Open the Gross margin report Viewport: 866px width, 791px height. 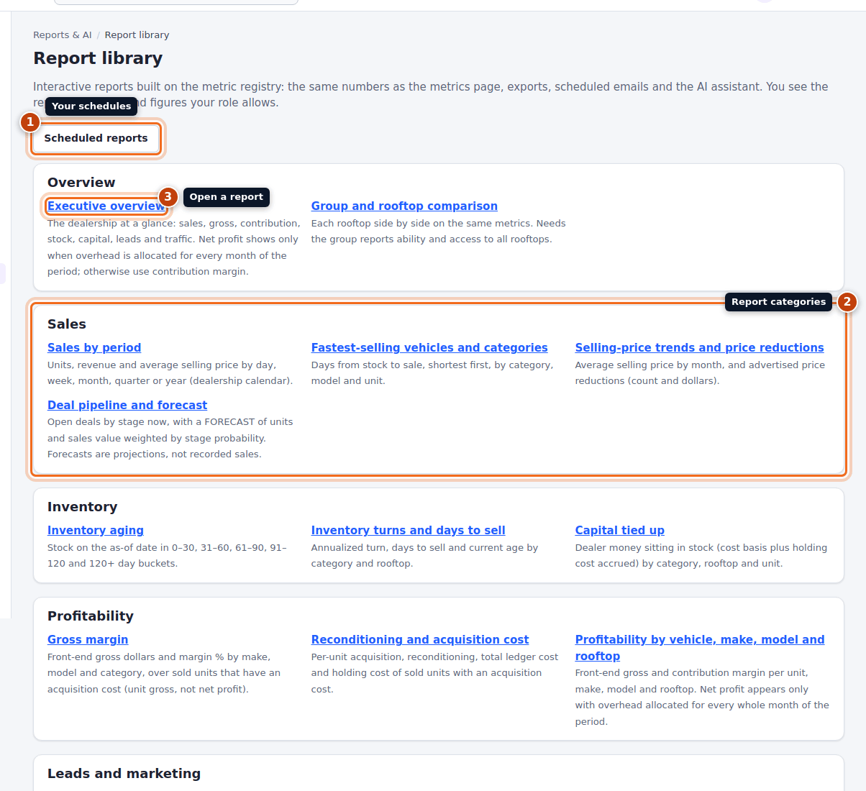88,639
